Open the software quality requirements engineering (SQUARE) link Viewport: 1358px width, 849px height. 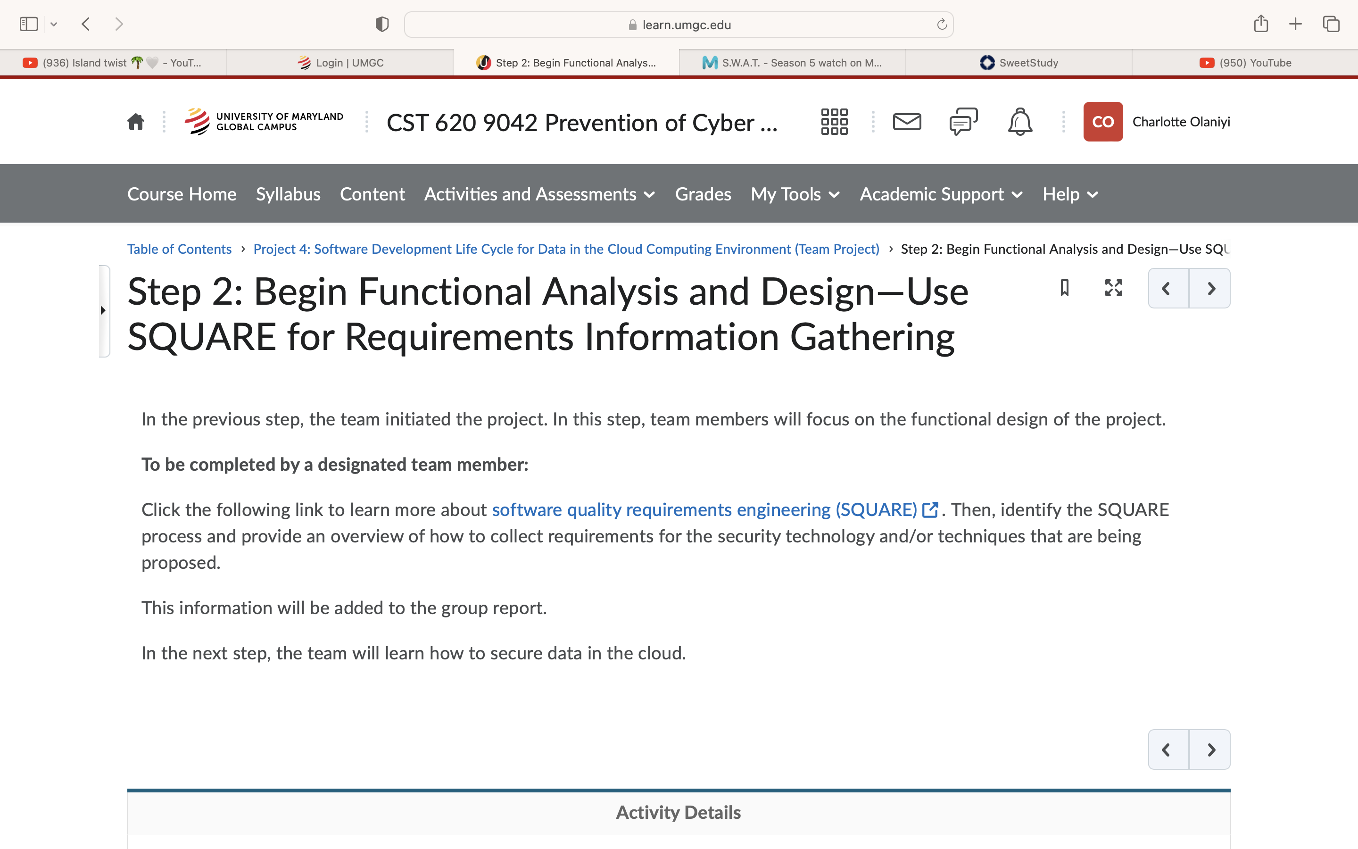[x=714, y=510]
